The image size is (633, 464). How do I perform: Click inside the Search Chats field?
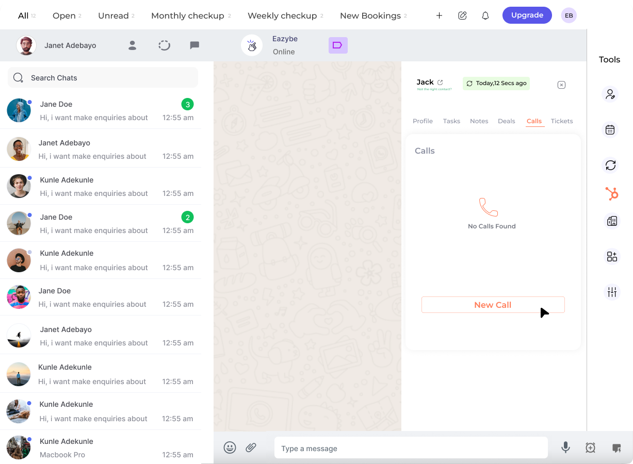pos(102,77)
